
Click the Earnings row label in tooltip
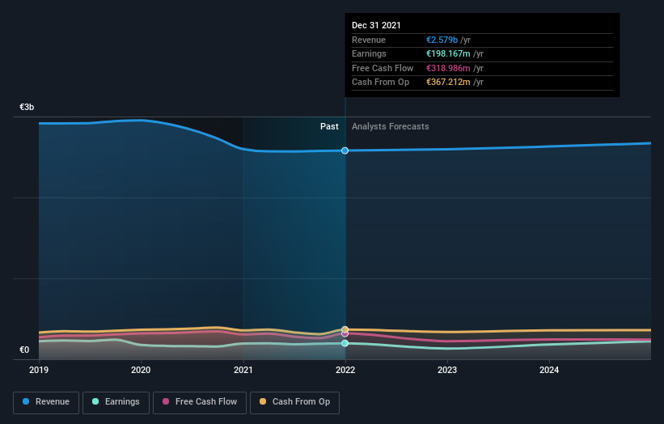369,53
